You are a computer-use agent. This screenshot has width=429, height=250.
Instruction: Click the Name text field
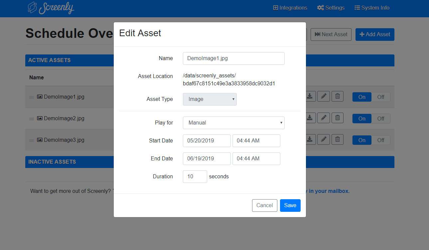coord(233,58)
